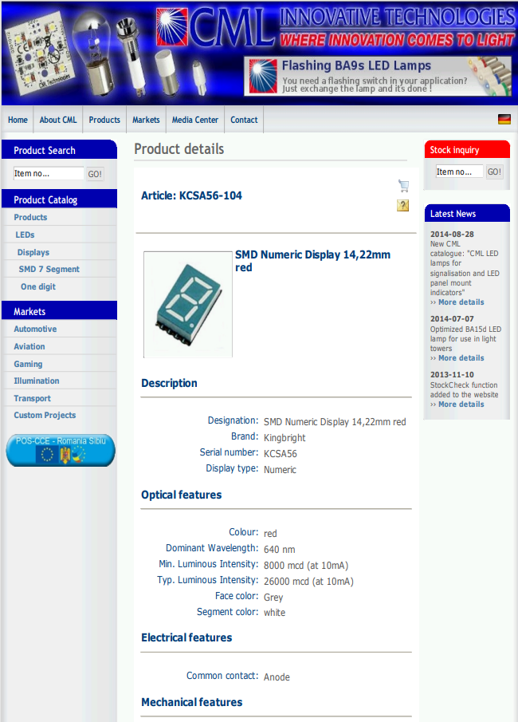The height and width of the screenshot is (722, 518).
Task: Select Displays in Product Catalog
Action: pos(33,252)
